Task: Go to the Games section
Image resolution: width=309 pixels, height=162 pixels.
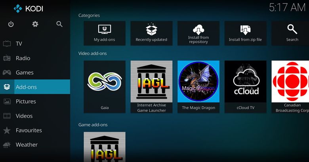Action: [35, 73]
